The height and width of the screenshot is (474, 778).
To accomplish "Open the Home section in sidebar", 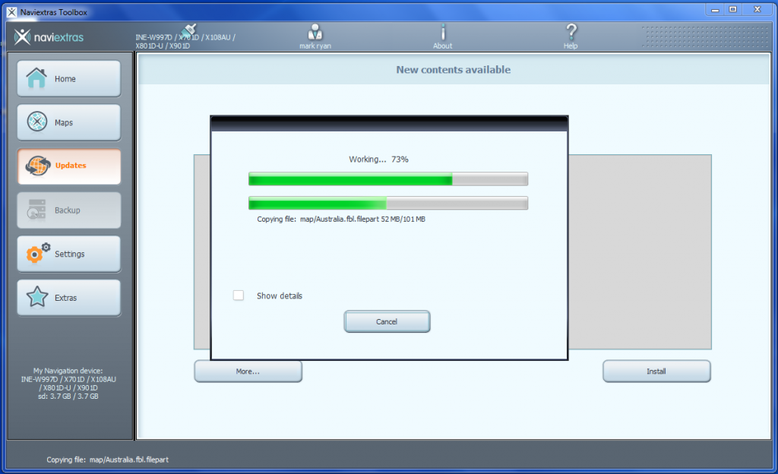I will (68, 78).
